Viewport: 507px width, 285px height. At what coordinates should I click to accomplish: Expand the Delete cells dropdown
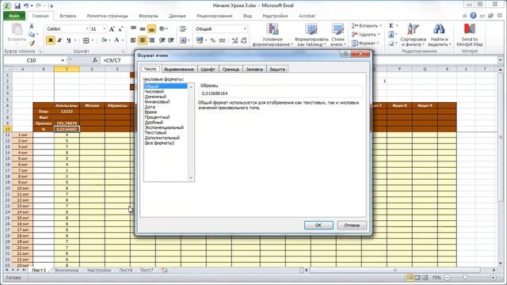click(379, 34)
